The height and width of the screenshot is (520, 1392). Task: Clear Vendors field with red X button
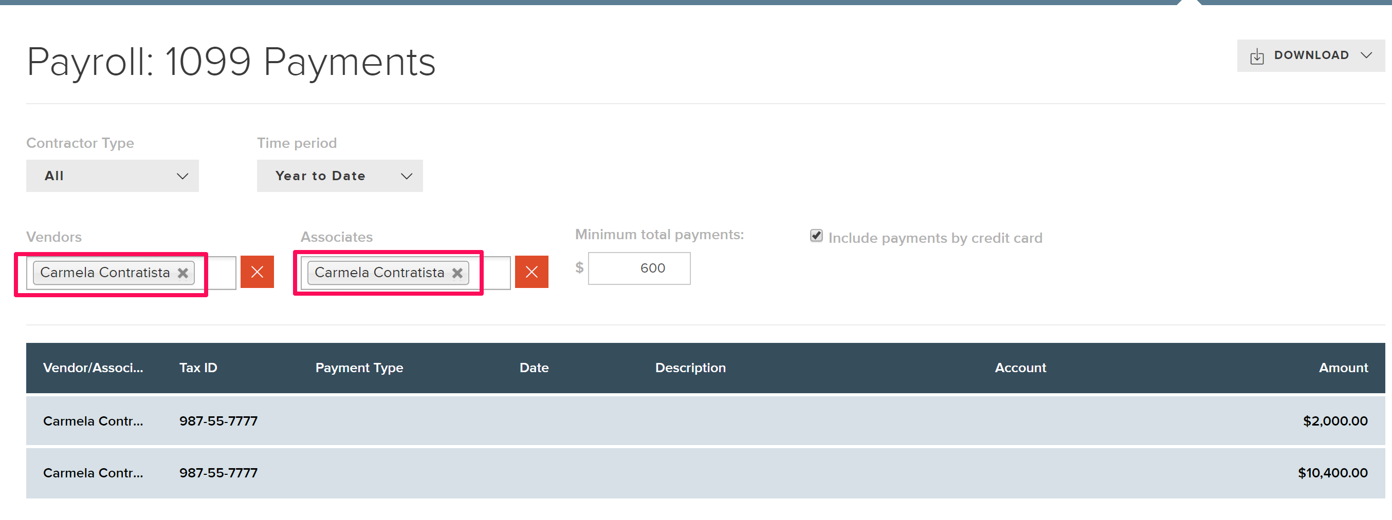coord(257,272)
